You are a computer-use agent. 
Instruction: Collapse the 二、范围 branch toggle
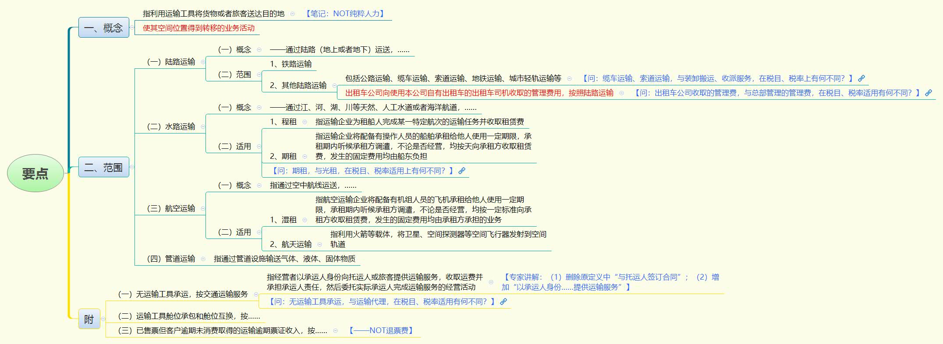(x=132, y=167)
